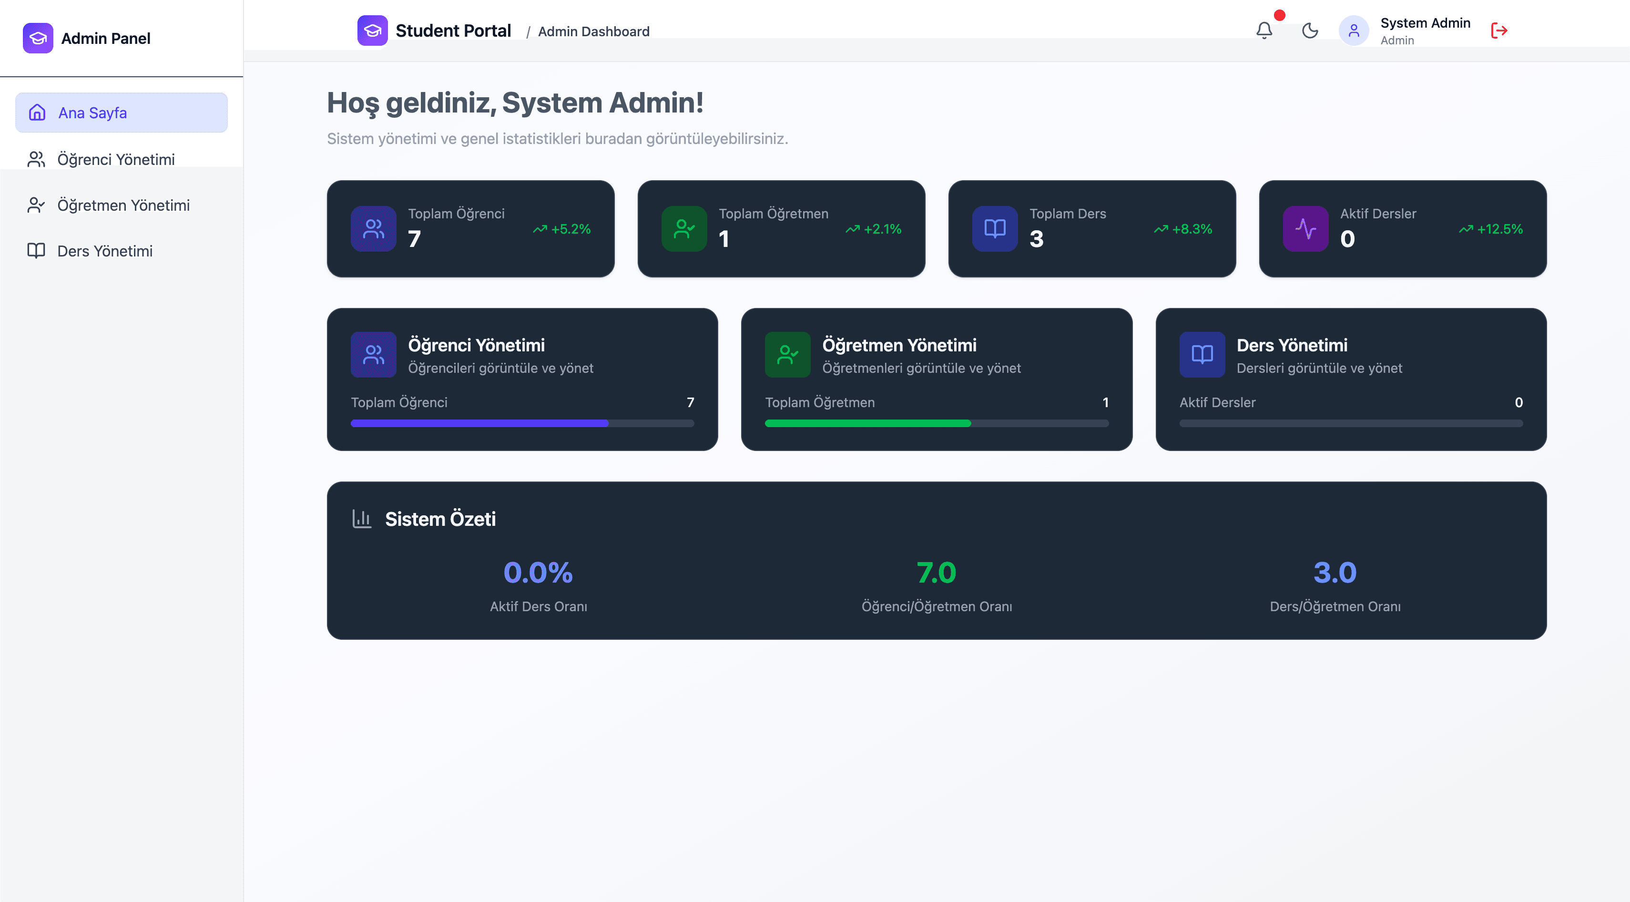Click the Student Portal graduation cap logo
Viewport: 1630px width, 902px height.
[372, 31]
